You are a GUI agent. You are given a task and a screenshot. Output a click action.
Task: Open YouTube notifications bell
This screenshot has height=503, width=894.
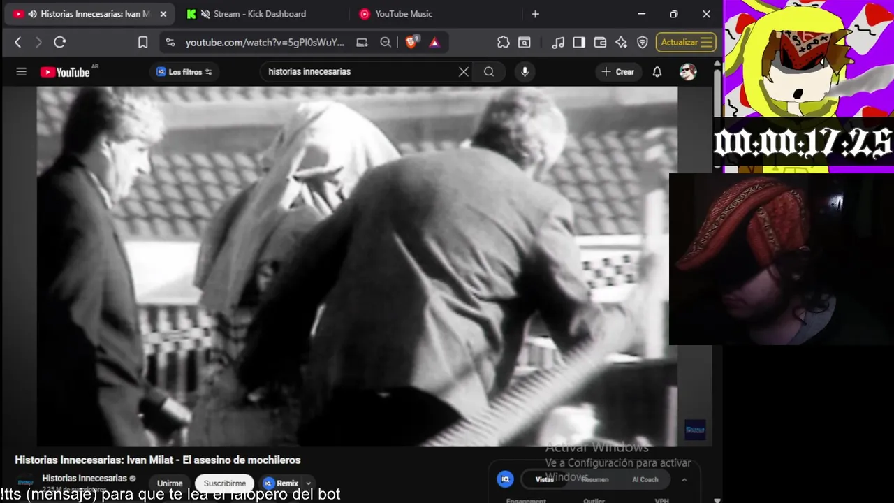(657, 72)
